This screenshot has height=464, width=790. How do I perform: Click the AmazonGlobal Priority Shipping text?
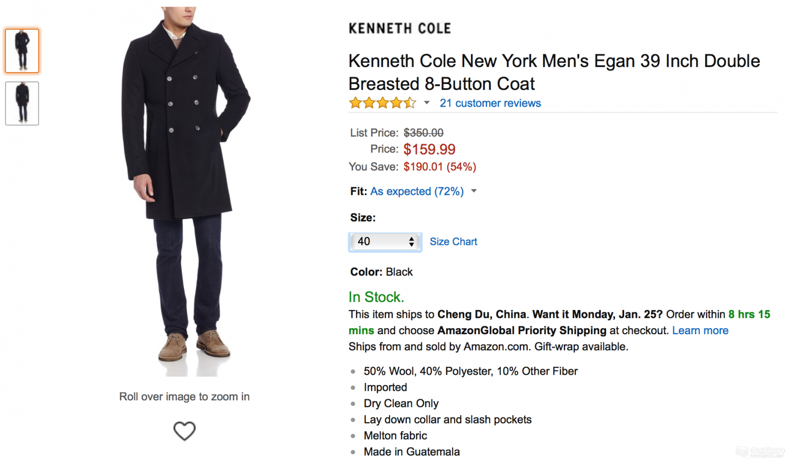[522, 331]
